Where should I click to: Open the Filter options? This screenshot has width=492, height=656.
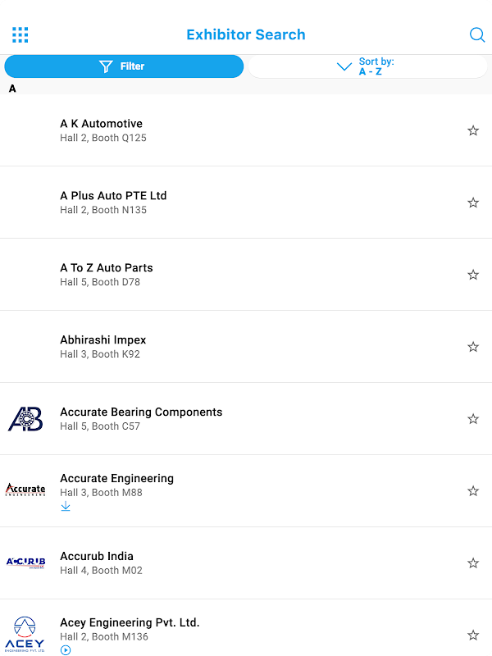point(124,66)
